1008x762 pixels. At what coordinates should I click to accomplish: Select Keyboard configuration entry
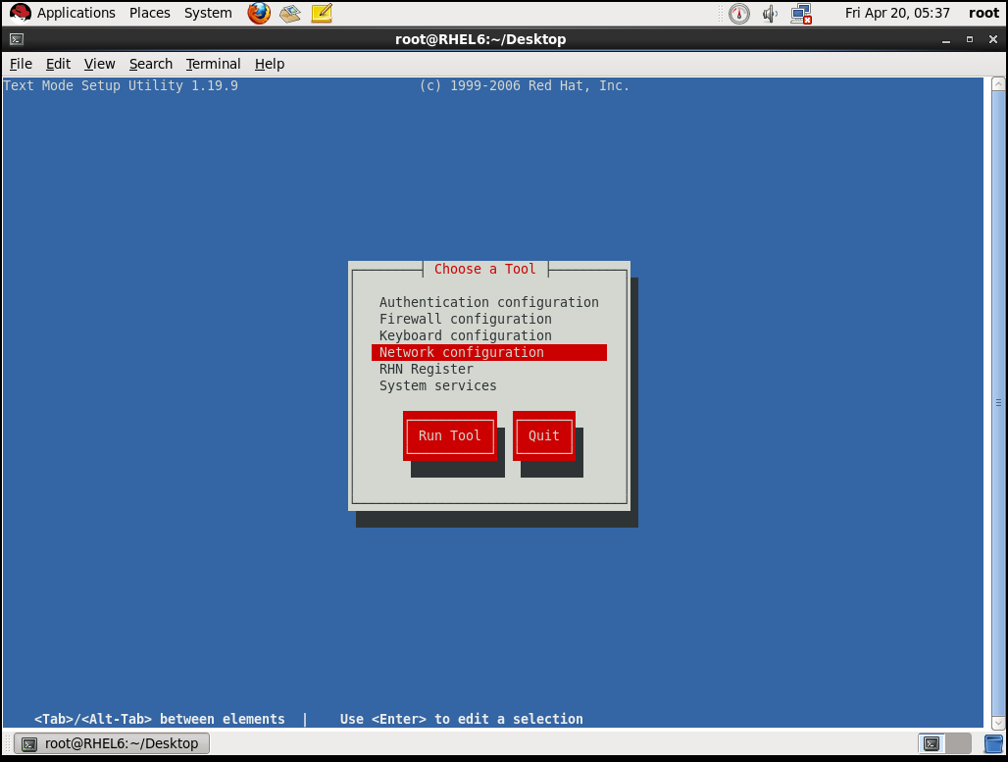coord(488,335)
